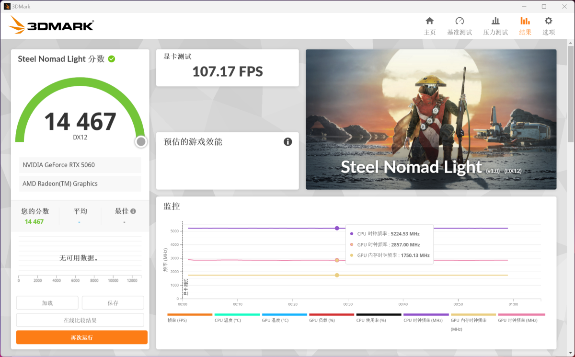
Task: Click the NVIDIA GeForce RTX 5060 entry
Action: (80, 165)
